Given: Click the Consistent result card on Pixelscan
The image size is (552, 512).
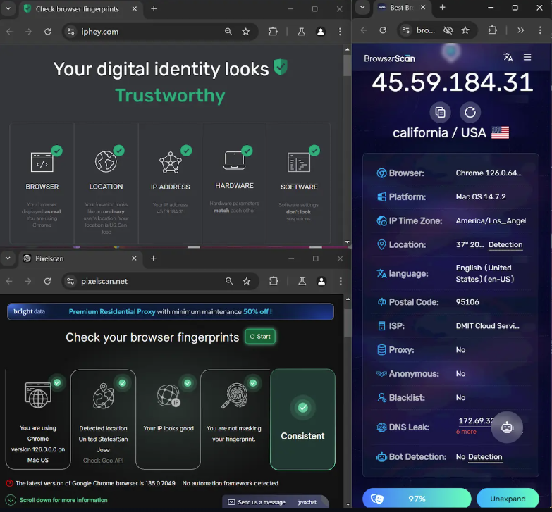Looking at the screenshot, I should coord(302,419).
